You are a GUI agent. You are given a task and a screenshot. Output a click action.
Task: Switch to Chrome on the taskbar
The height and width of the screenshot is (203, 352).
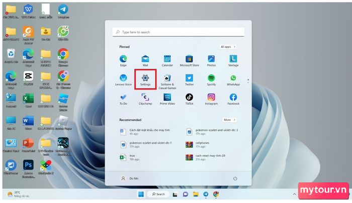[x=216, y=194]
